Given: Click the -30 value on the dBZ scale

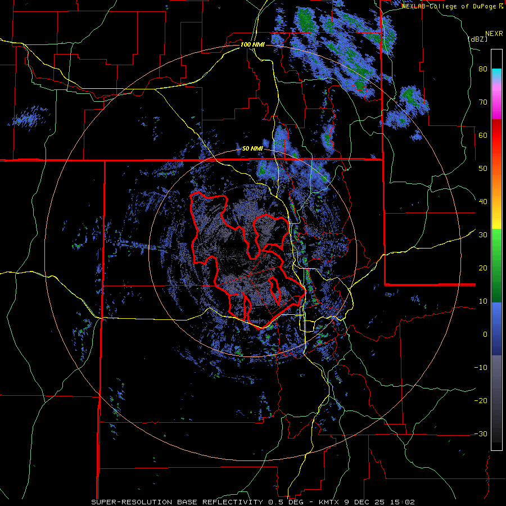Looking at the screenshot, I should tap(481, 433).
